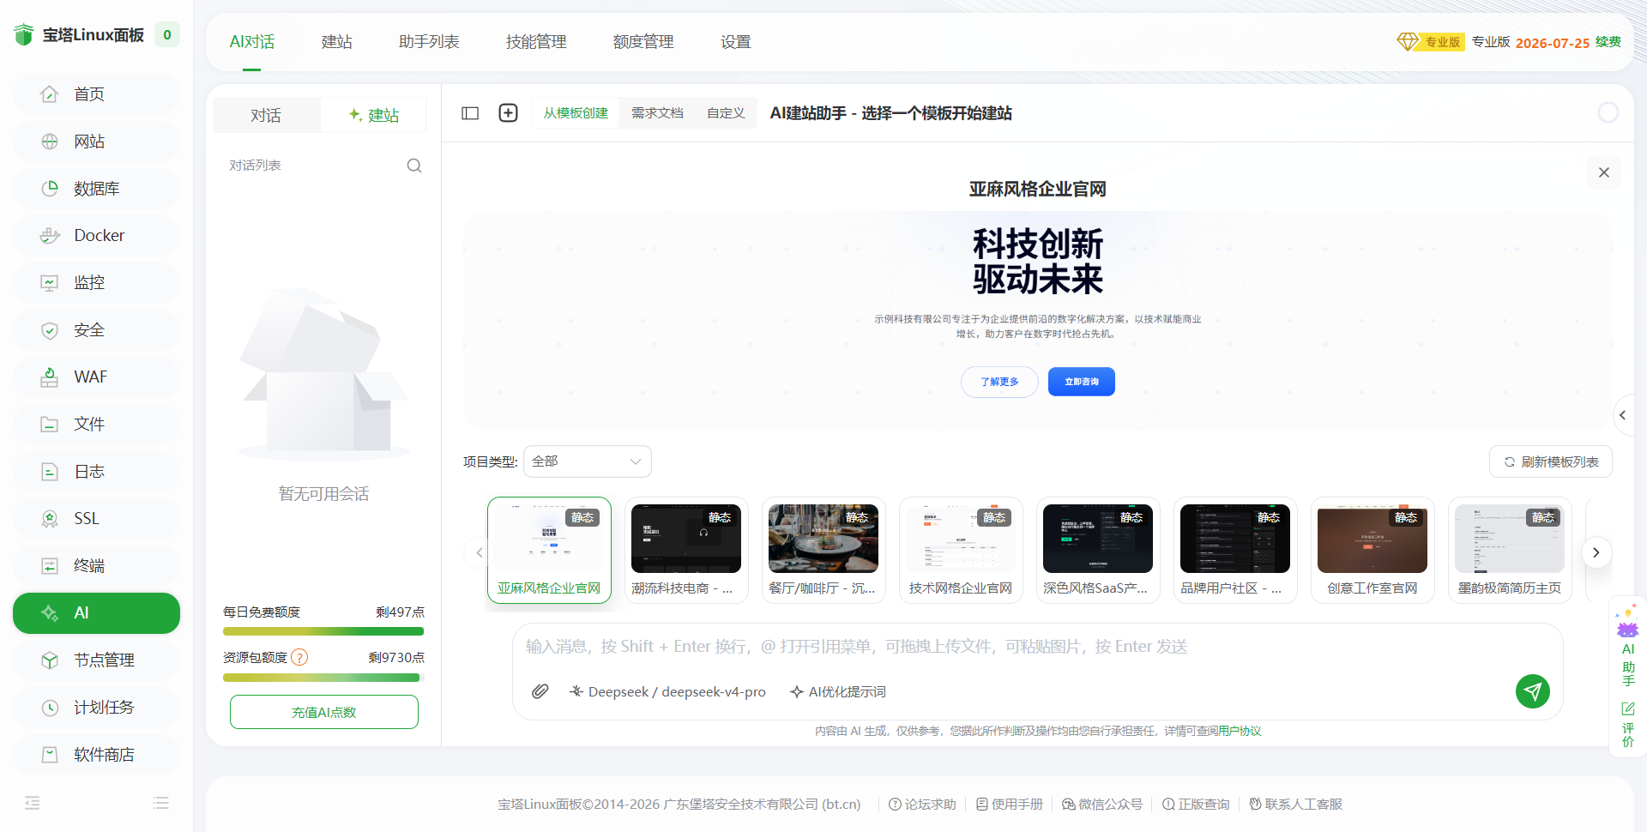Select the 潮流科技电商 template thumbnail
Image resolution: width=1647 pixels, height=832 pixels.
(x=686, y=550)
